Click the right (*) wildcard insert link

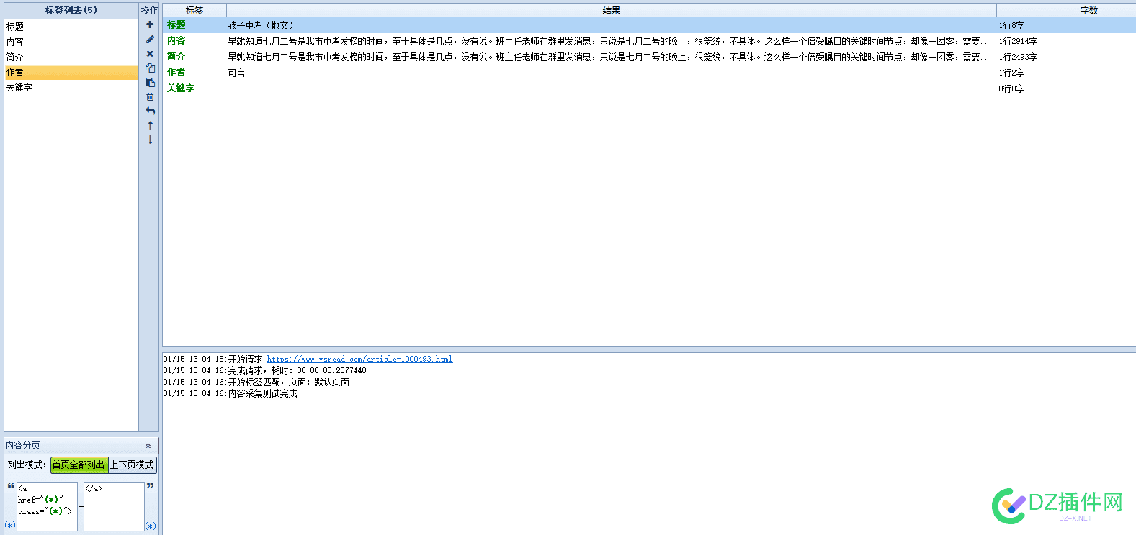coord(151,526)
